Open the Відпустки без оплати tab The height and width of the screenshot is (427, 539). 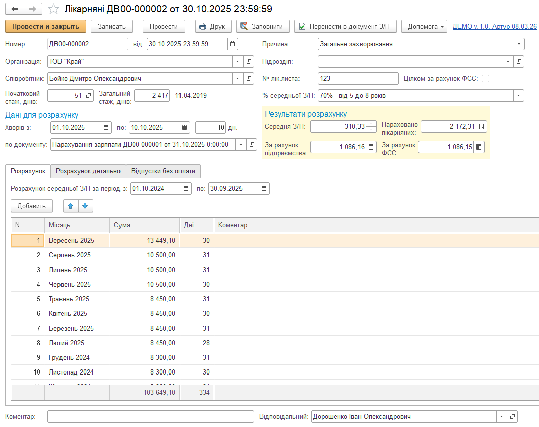tap(163, 171)
